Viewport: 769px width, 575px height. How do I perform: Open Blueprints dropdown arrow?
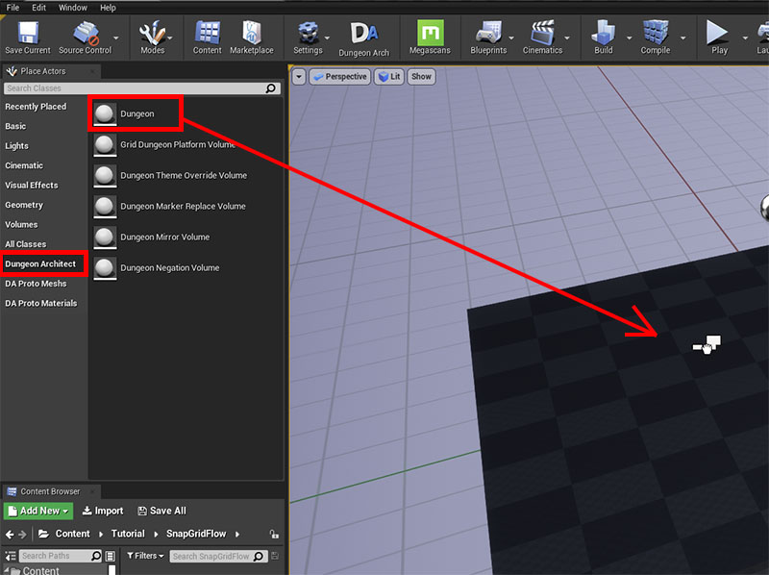click(x=511, y=37)
